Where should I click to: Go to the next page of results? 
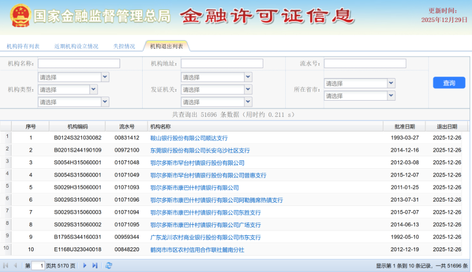pos(85,266)
